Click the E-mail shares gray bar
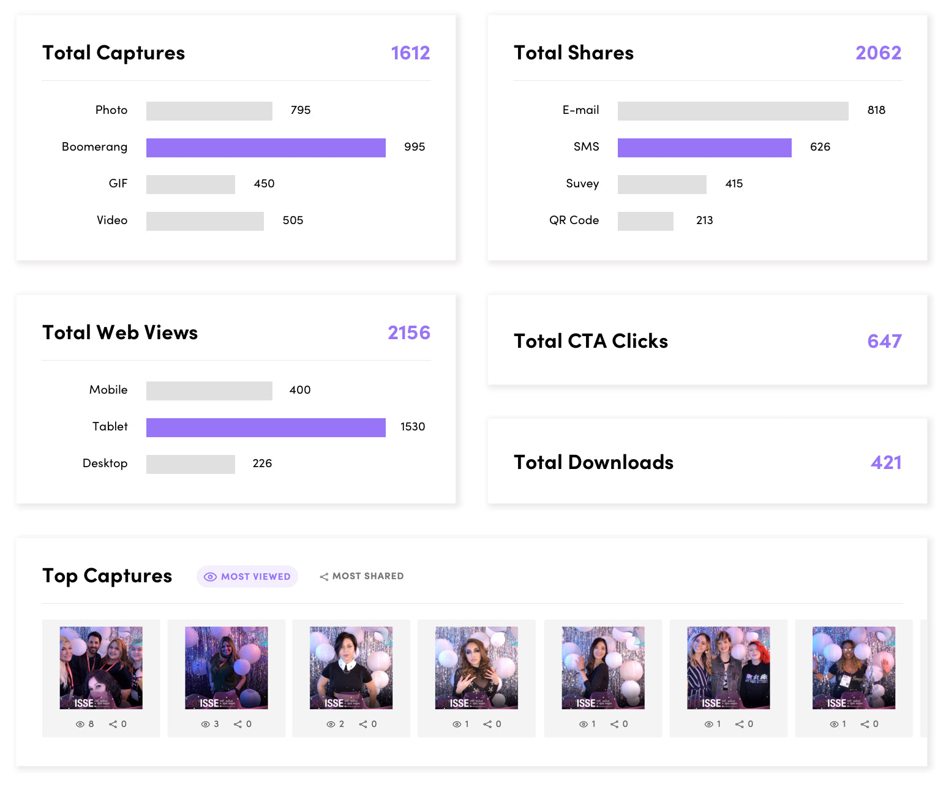946x788 pixels. coord(733,111)
